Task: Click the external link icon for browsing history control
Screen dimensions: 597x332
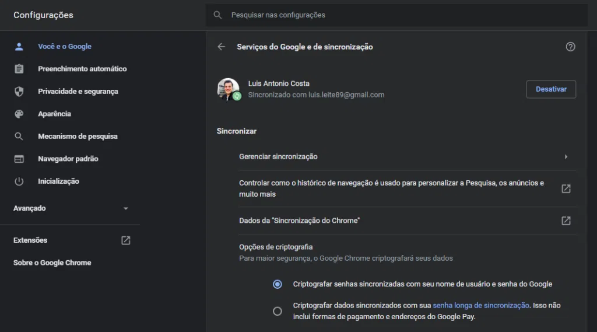Action: point(566,188)
